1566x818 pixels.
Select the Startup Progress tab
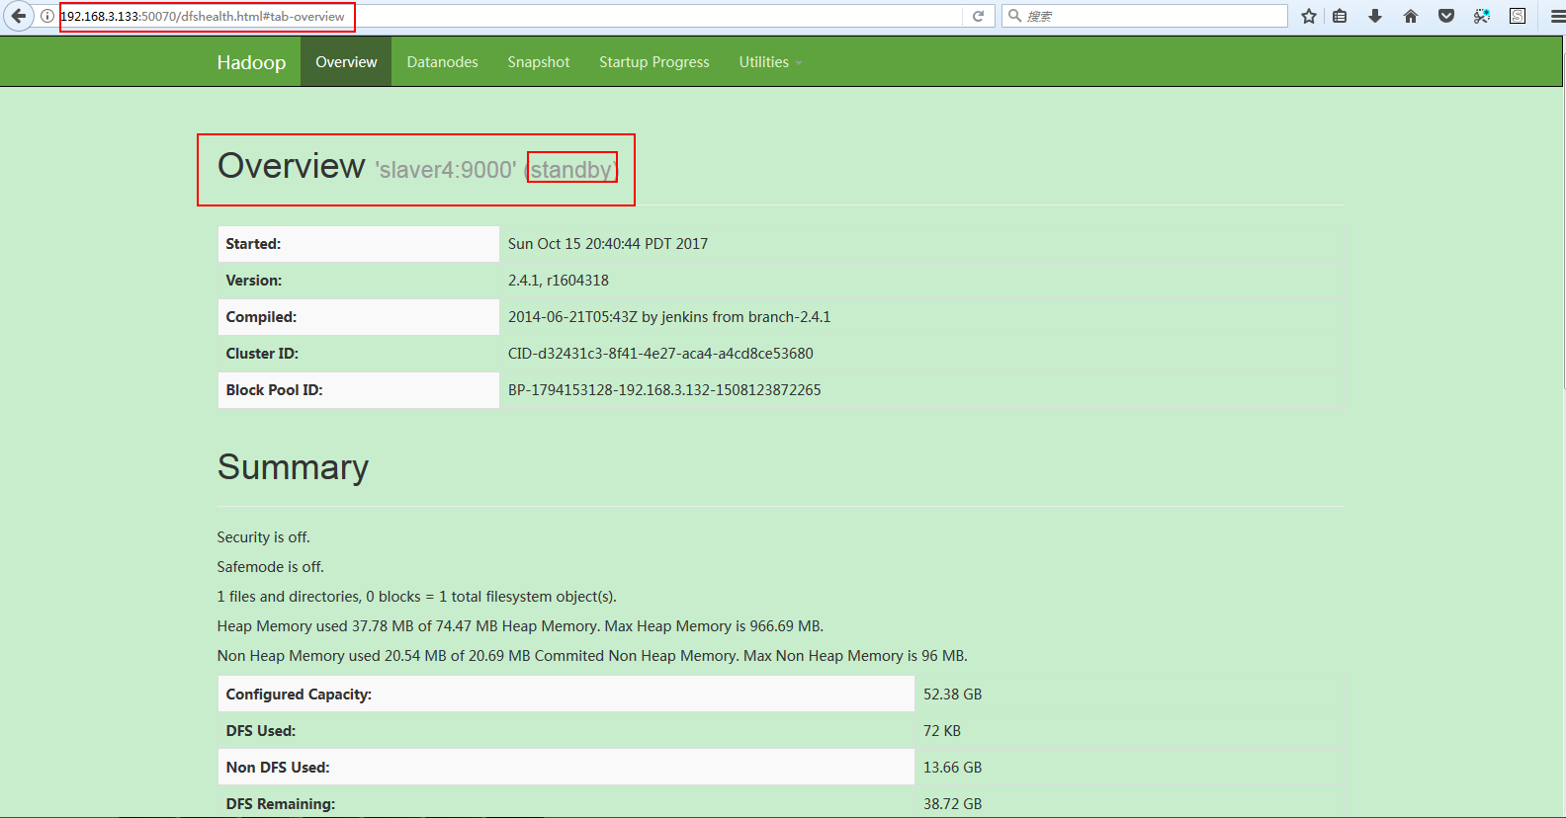[x=653, y=62]
